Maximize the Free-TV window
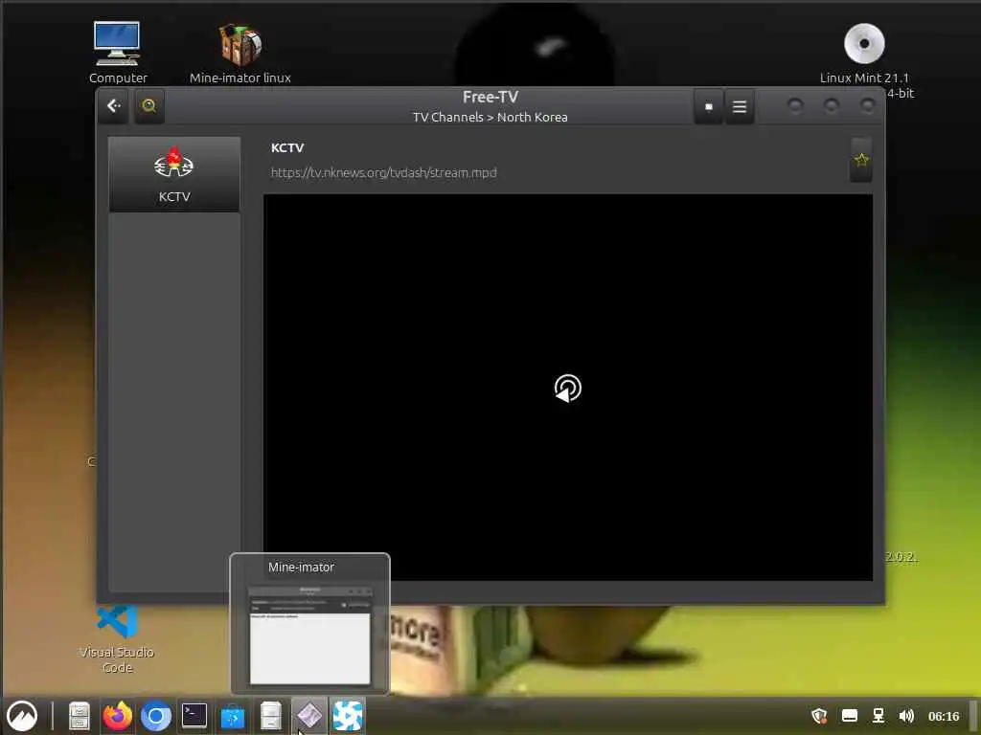The image size is (981, 735). pos(831,105)
